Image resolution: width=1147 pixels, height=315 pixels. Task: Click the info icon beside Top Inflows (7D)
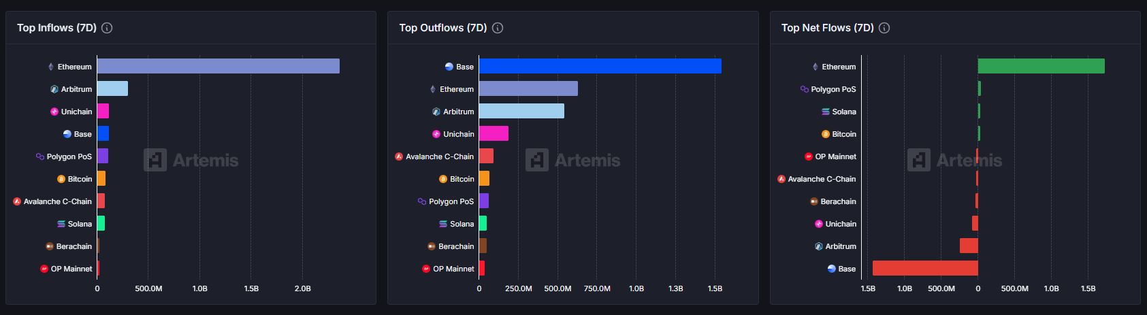(x=107, y=28)
